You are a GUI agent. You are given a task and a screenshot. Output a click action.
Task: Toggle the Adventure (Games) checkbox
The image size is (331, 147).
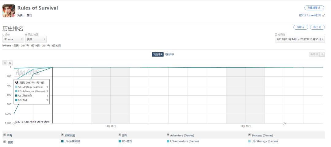click(168, 135)
